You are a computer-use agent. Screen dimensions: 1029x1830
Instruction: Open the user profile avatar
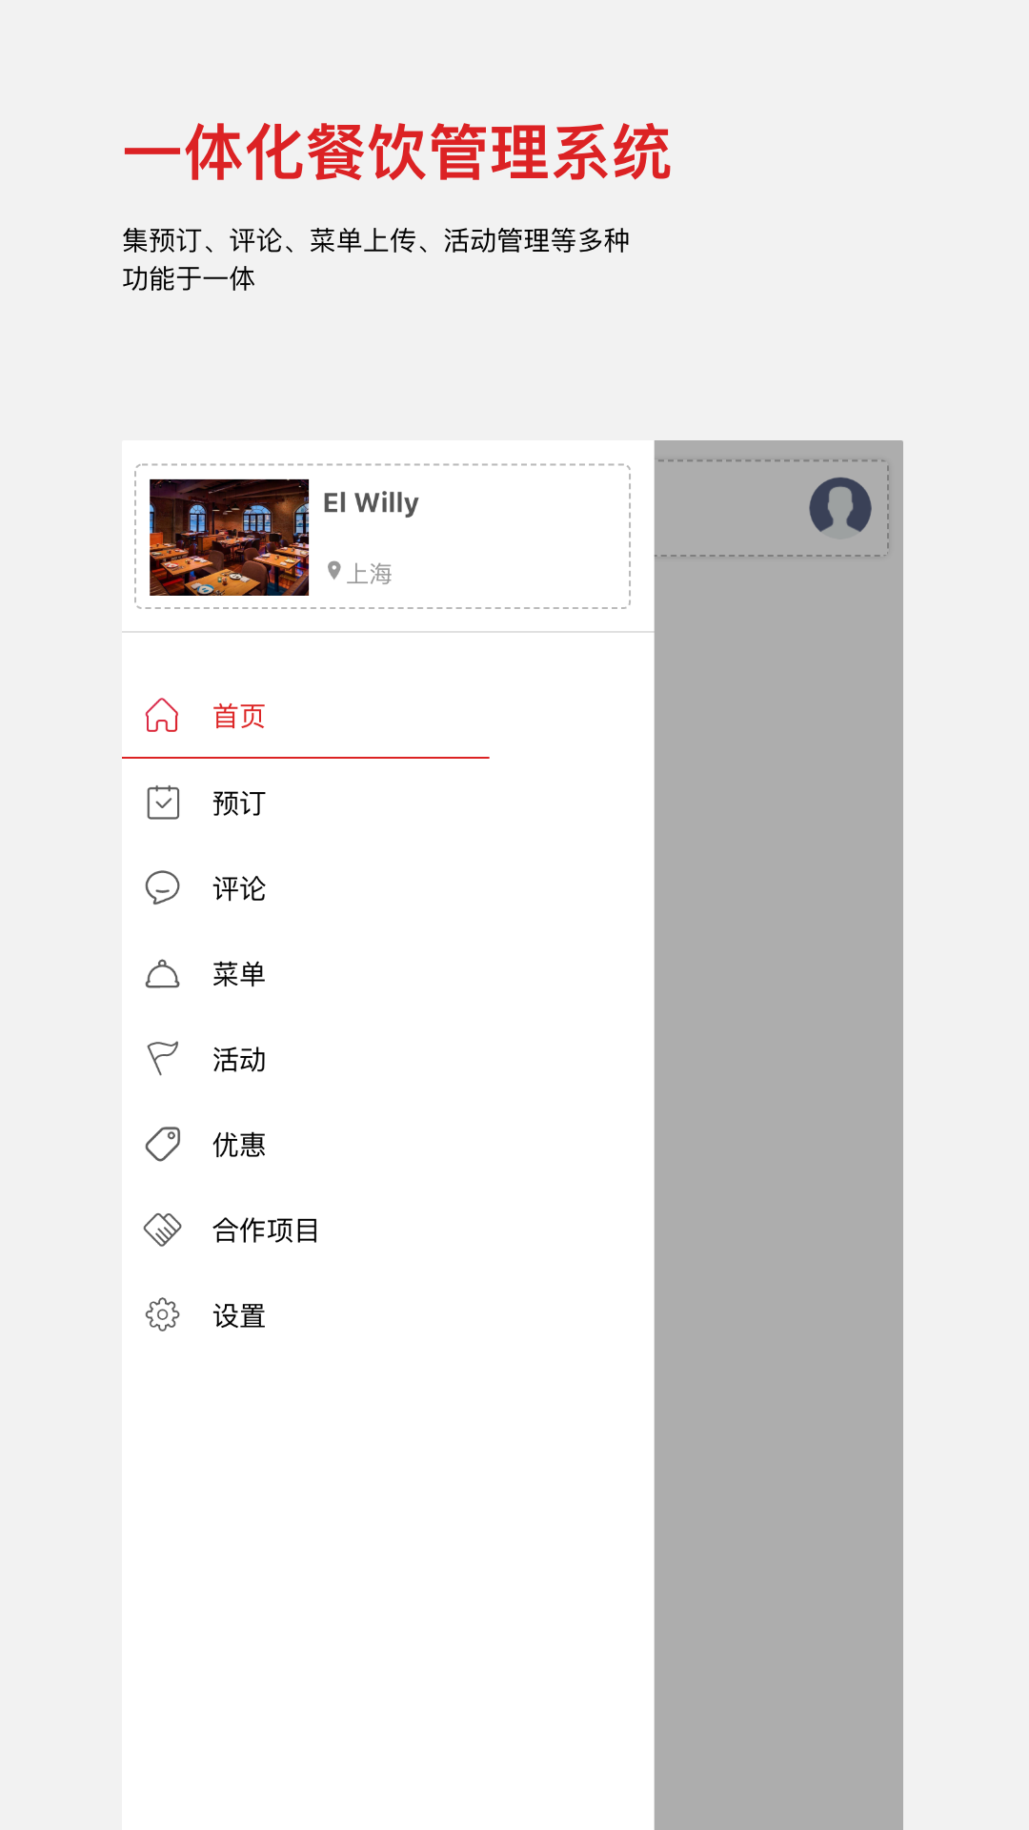tap(840, 508)
